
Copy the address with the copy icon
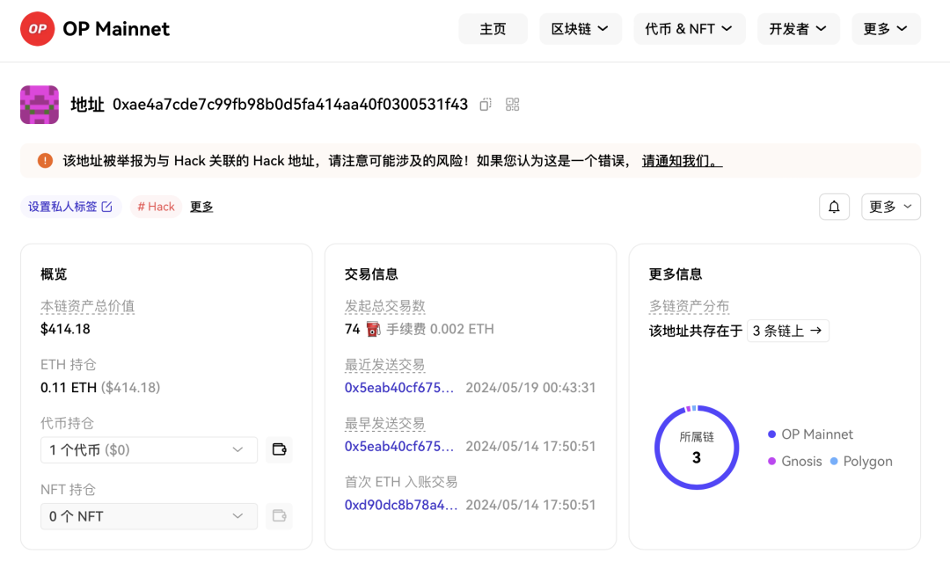pos(486,105)
